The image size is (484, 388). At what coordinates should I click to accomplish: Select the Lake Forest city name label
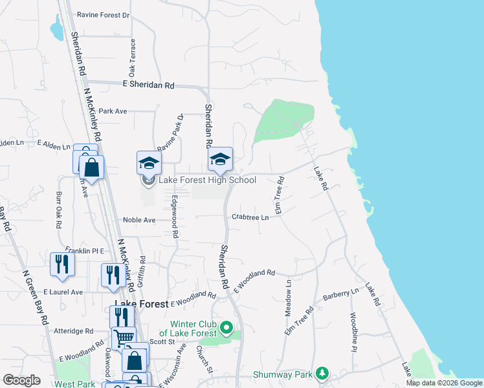142,304
